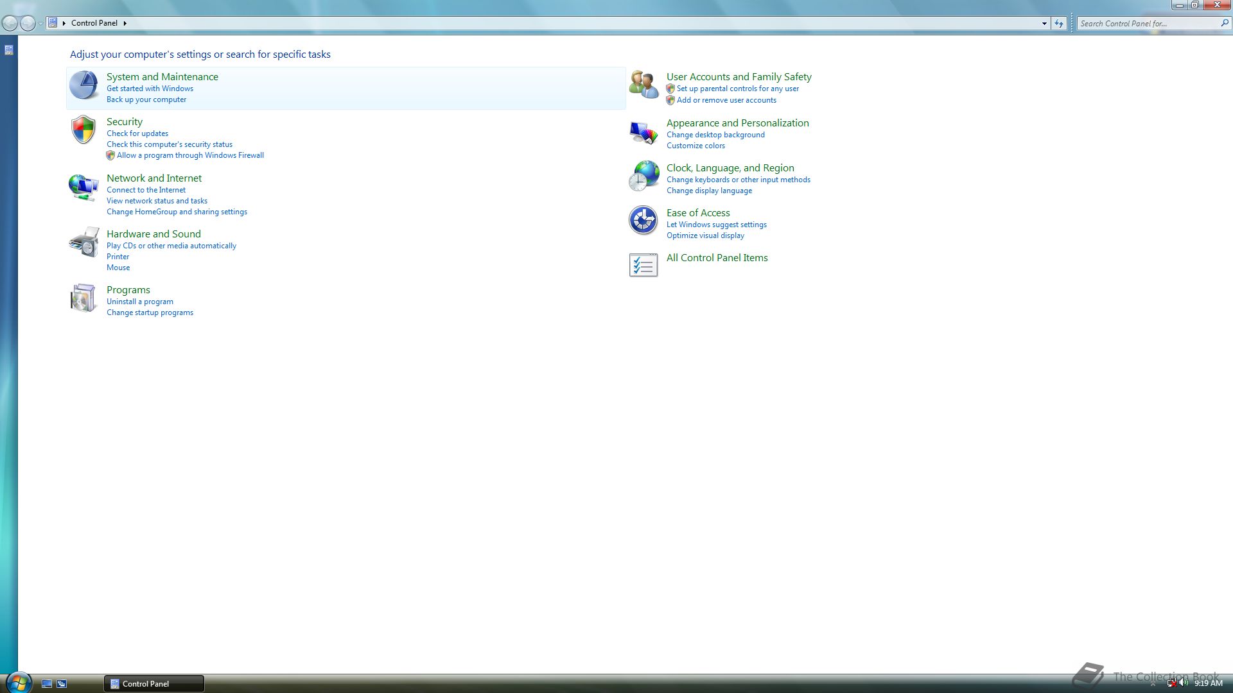Open Ease of Access heading
The width and height of the screenshot is (1233, 693).
click(x=698, y=212)
